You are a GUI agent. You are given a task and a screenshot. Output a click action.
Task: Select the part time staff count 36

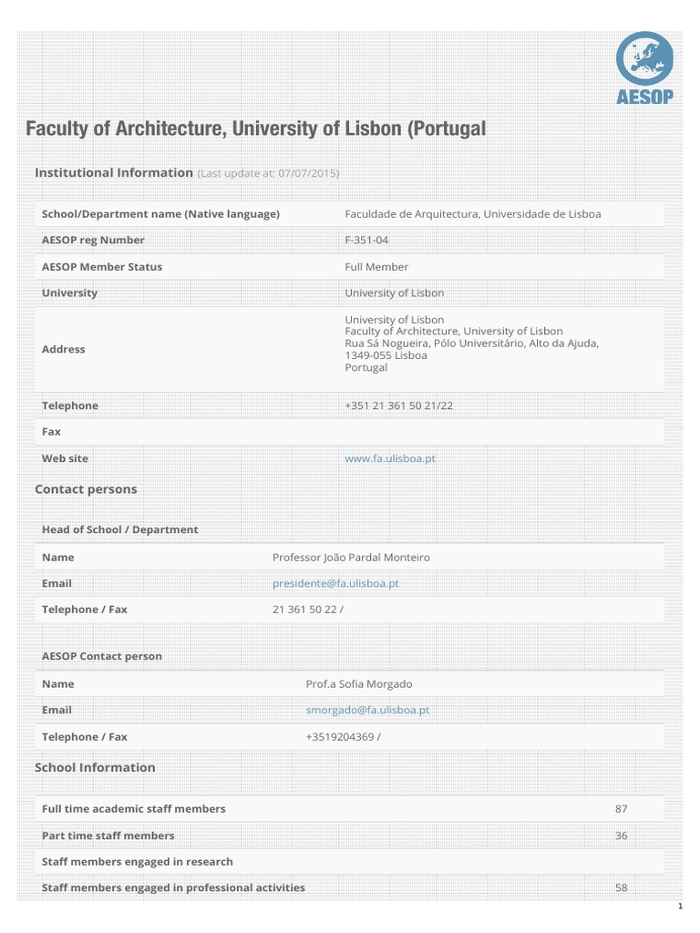pyautogui.click(x=622, y=836)
